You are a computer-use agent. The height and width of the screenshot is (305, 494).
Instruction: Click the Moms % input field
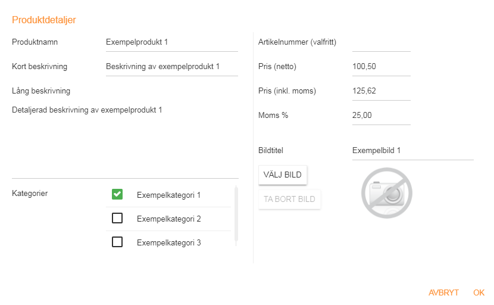pos(381,116)
